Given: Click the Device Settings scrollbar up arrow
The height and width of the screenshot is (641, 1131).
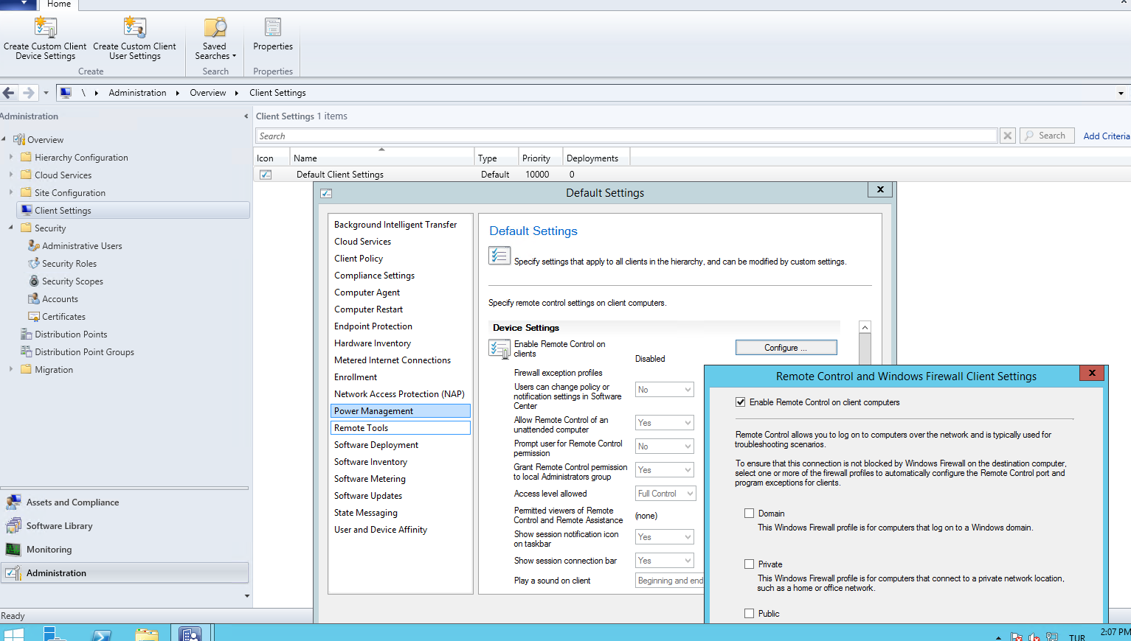Looking at the screenshot, I should [865, 327].
